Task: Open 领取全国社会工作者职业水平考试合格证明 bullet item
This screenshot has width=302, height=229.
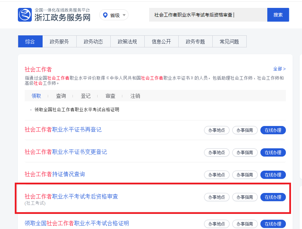Action: (x=77, y=110)
